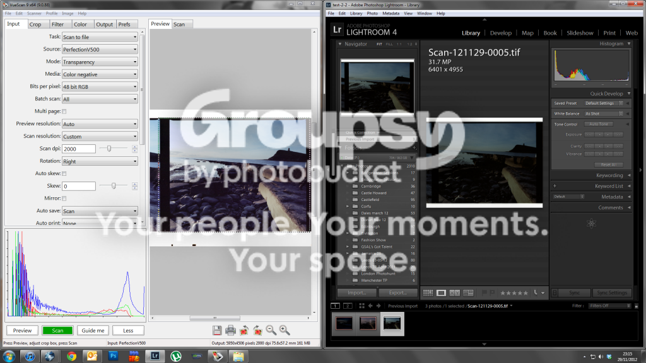Adjust the Scan dpi slider
Screen dimensions: 646x363
pos(109,149)
